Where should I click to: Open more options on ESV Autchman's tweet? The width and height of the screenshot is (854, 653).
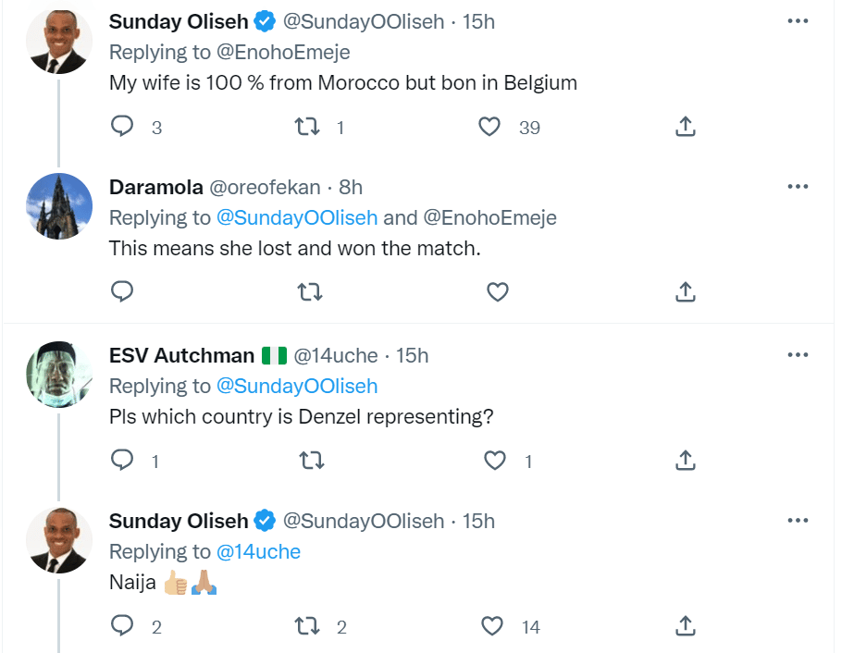[x=798, y=355]
